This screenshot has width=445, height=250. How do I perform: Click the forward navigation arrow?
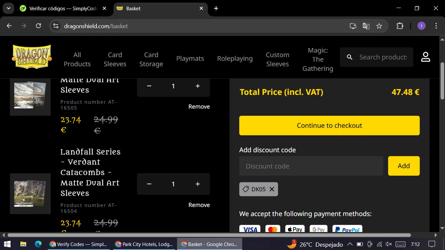pyautogui.click(x=24, y=26)
